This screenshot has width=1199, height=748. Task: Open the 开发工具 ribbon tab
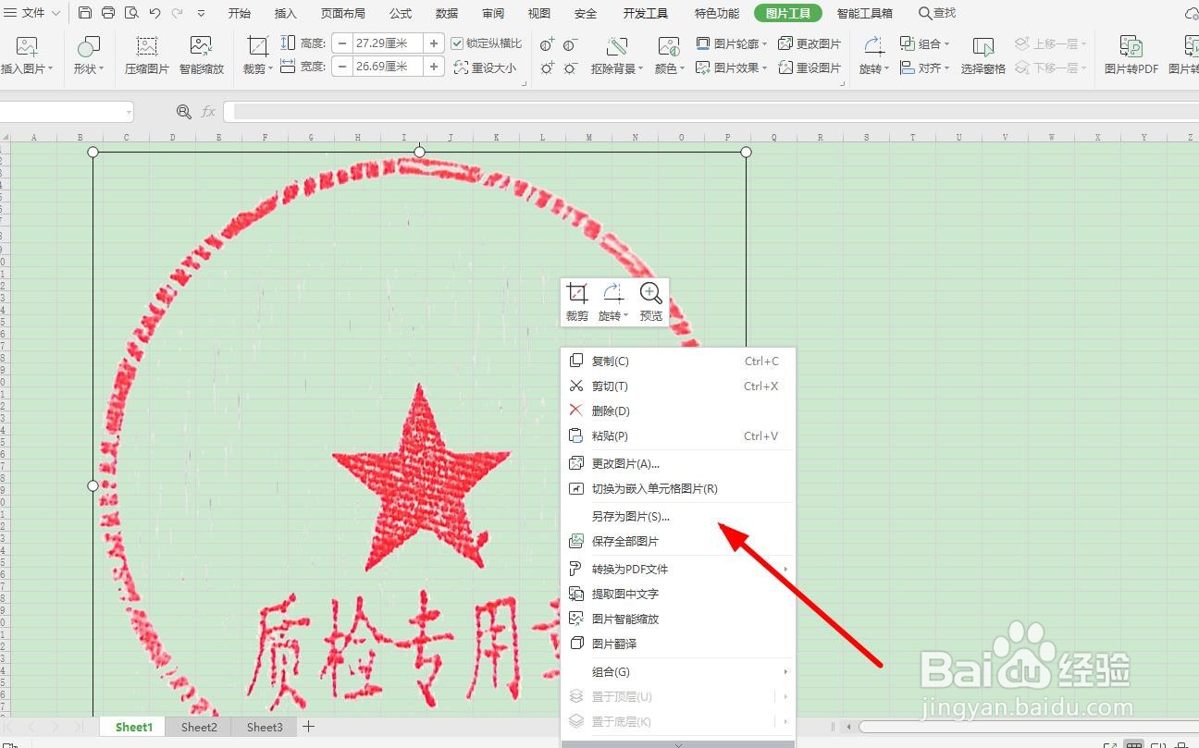pyautogui.click(x=646, y=13)
